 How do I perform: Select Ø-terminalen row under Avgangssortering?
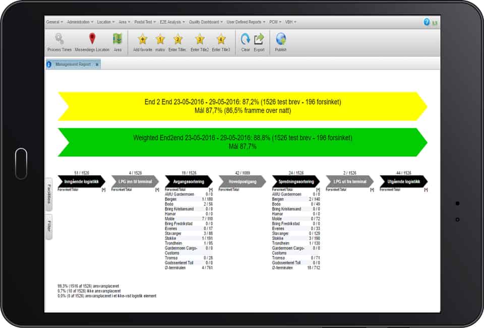point(189,268)
